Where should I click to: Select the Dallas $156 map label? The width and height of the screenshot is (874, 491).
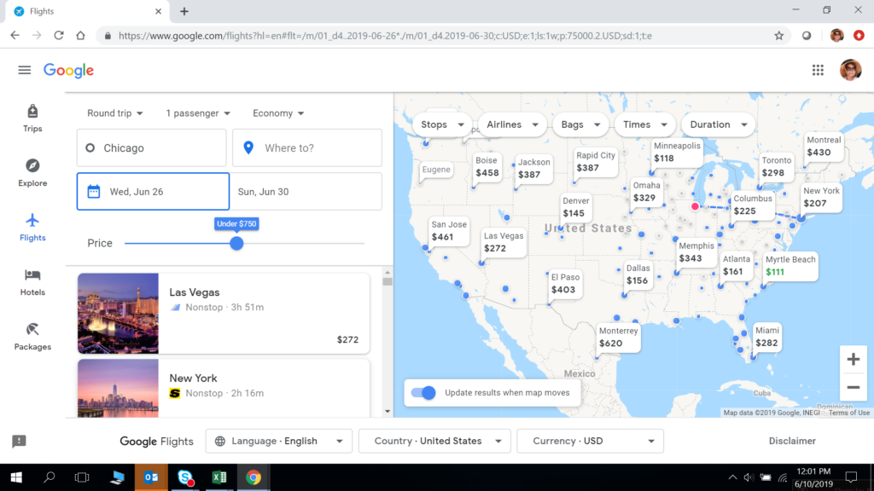point(638,274)
